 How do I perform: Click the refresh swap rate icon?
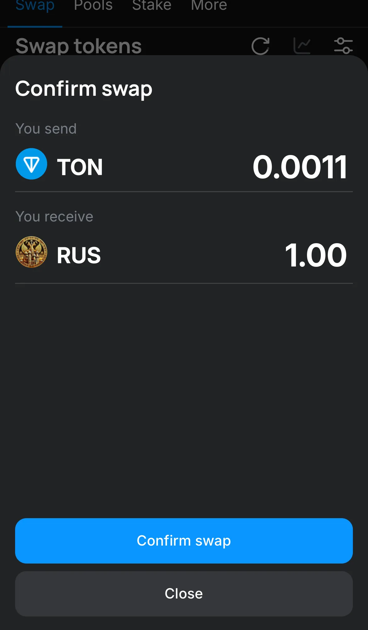[x=260, y=46]
